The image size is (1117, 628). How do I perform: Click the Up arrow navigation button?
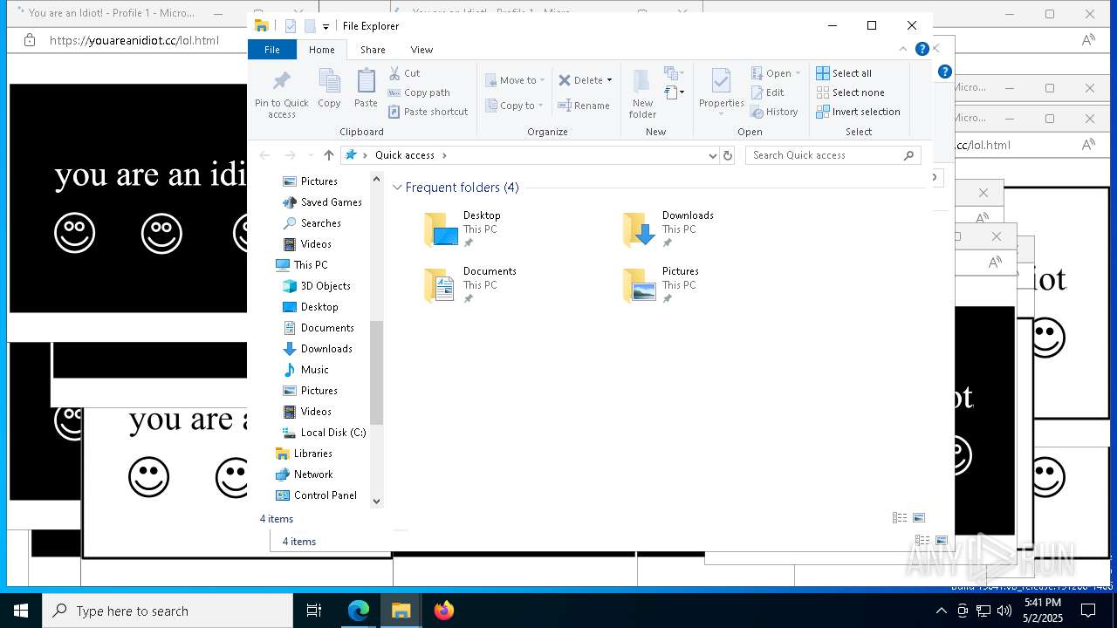click(x=328, y=155)
